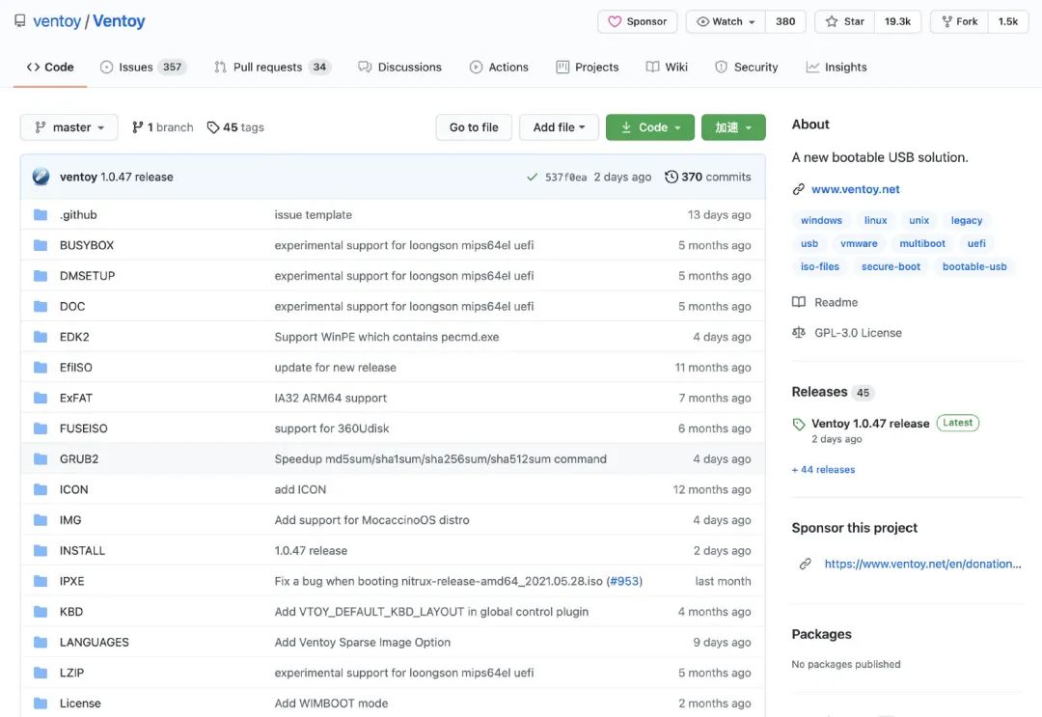Click the ventoy owner name in header
This screenshot has height=717, width=1042.
click(x=57, y=21)
